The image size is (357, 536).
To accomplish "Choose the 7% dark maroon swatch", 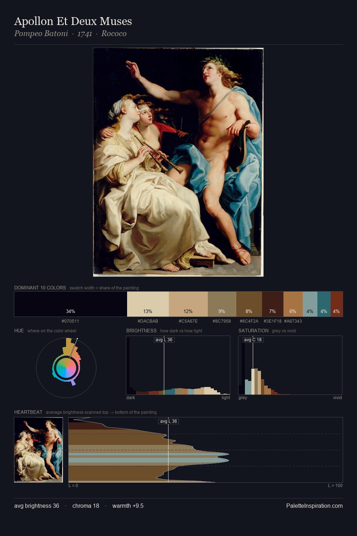I will 273,304.
